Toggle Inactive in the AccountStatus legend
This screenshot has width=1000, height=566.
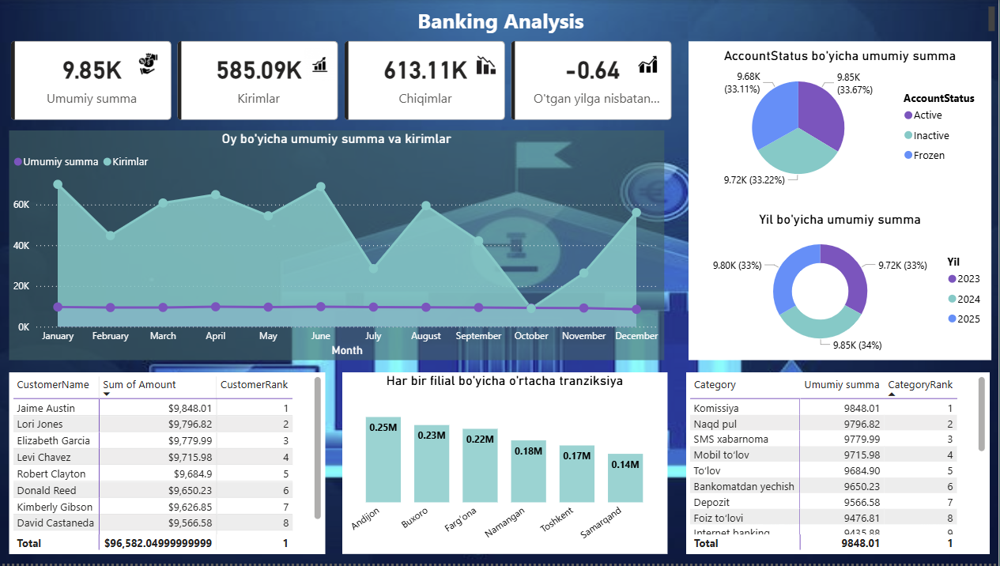(933, 135)
